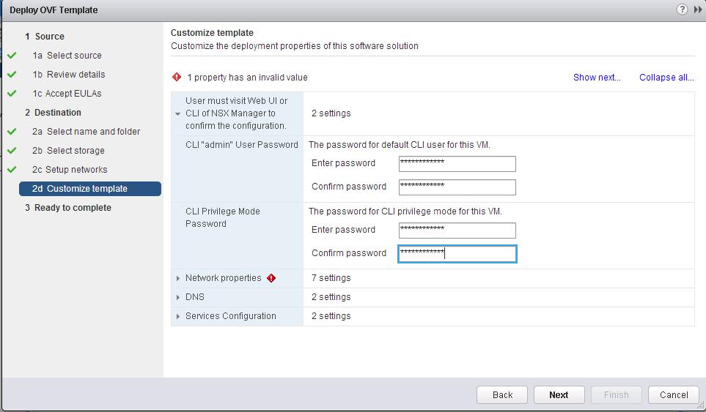Focus the CLI admin Enter password field

457,164
